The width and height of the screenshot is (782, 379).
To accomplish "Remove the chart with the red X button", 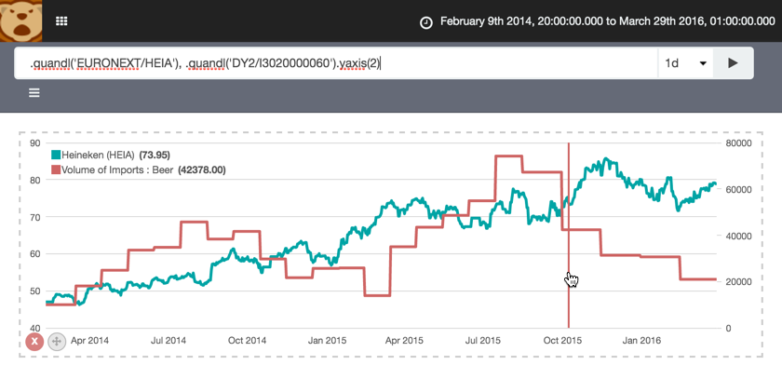I will pyautogui.click(x=34, y=342).
